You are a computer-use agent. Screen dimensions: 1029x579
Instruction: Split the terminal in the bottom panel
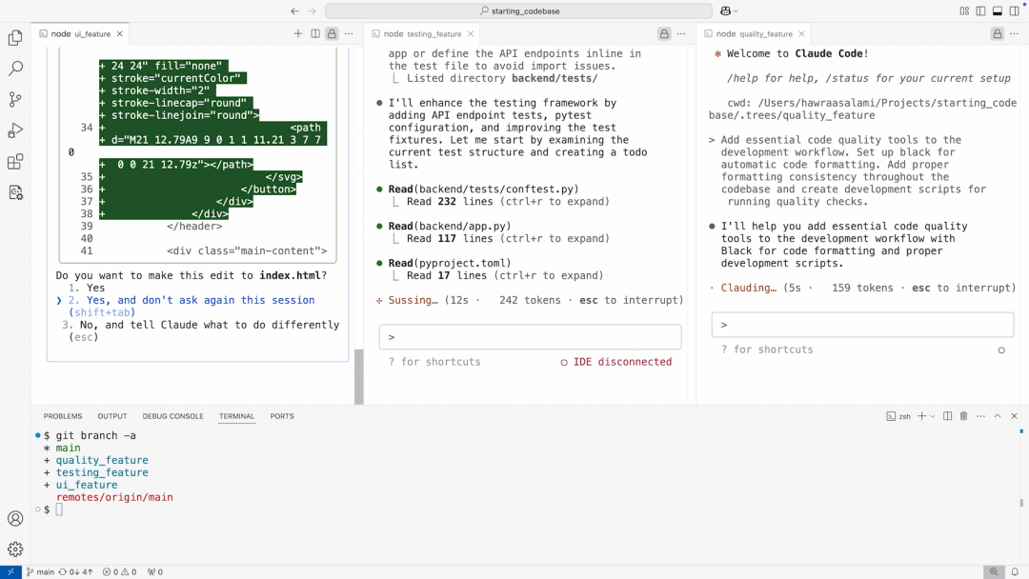click(x=947, y=416)
